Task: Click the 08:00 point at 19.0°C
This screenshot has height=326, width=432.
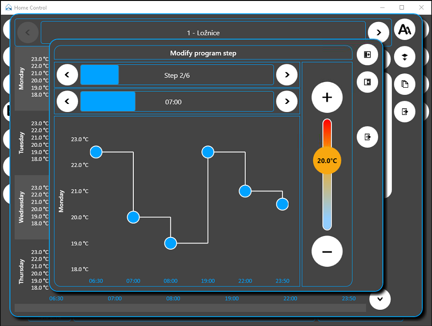Action: (x=171, y=243)
